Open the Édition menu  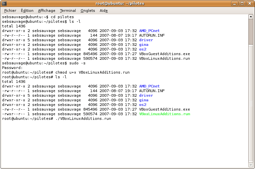[27, 11]
